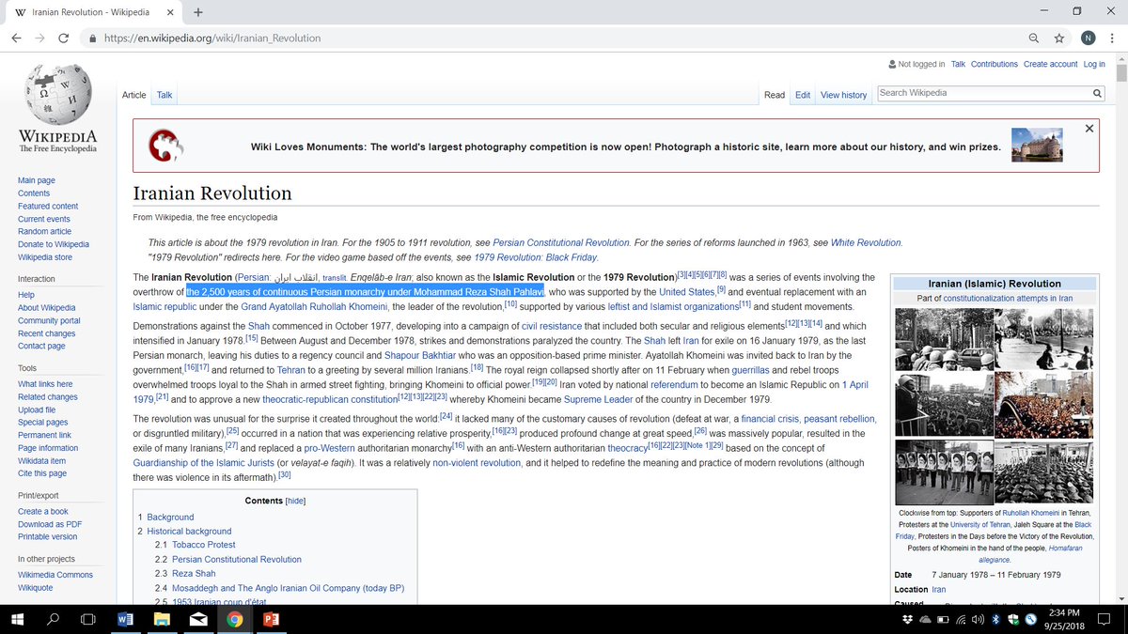This screenshot has height=634, width=1128.
Task: Open Main page in the sidebar
Action: pos(37,180)
